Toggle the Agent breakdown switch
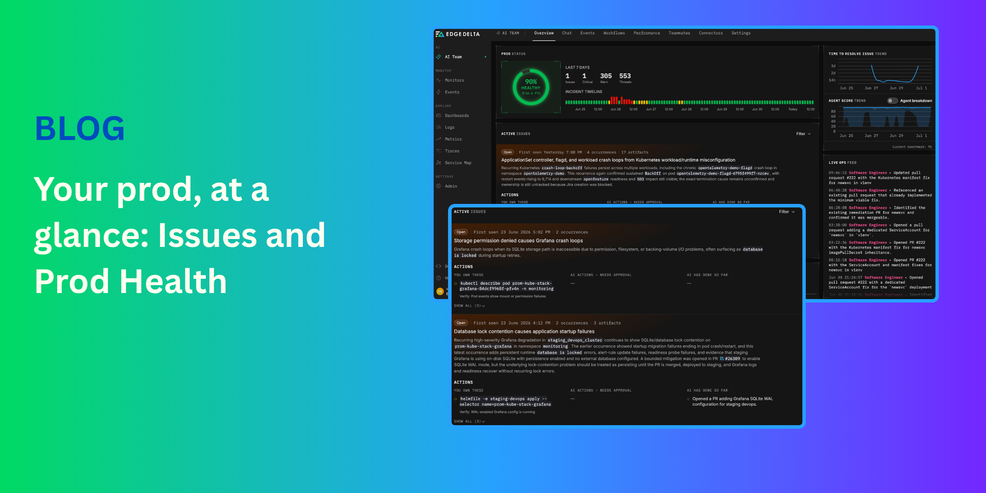Image resolution: width=986 pixels, height=493 pixels. 892,101
